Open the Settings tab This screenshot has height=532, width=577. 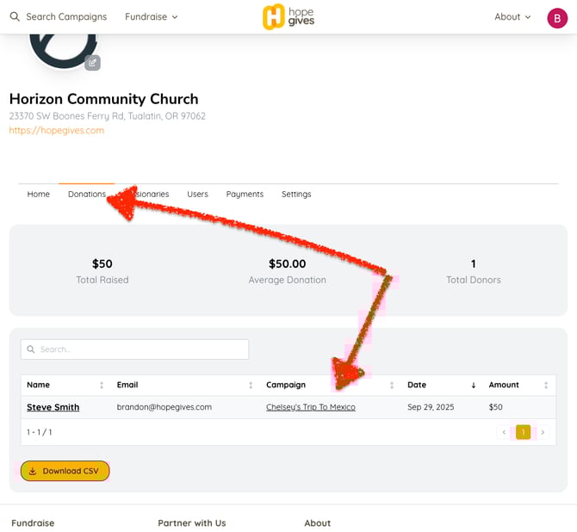pyautogui.click(x=296, y=195)
